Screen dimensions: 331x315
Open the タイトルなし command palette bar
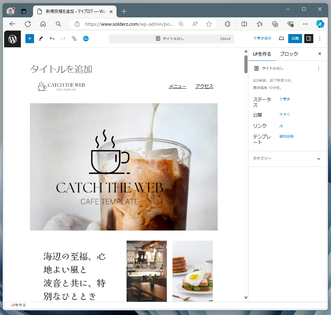pyautogui.click(x=171, y=39)
